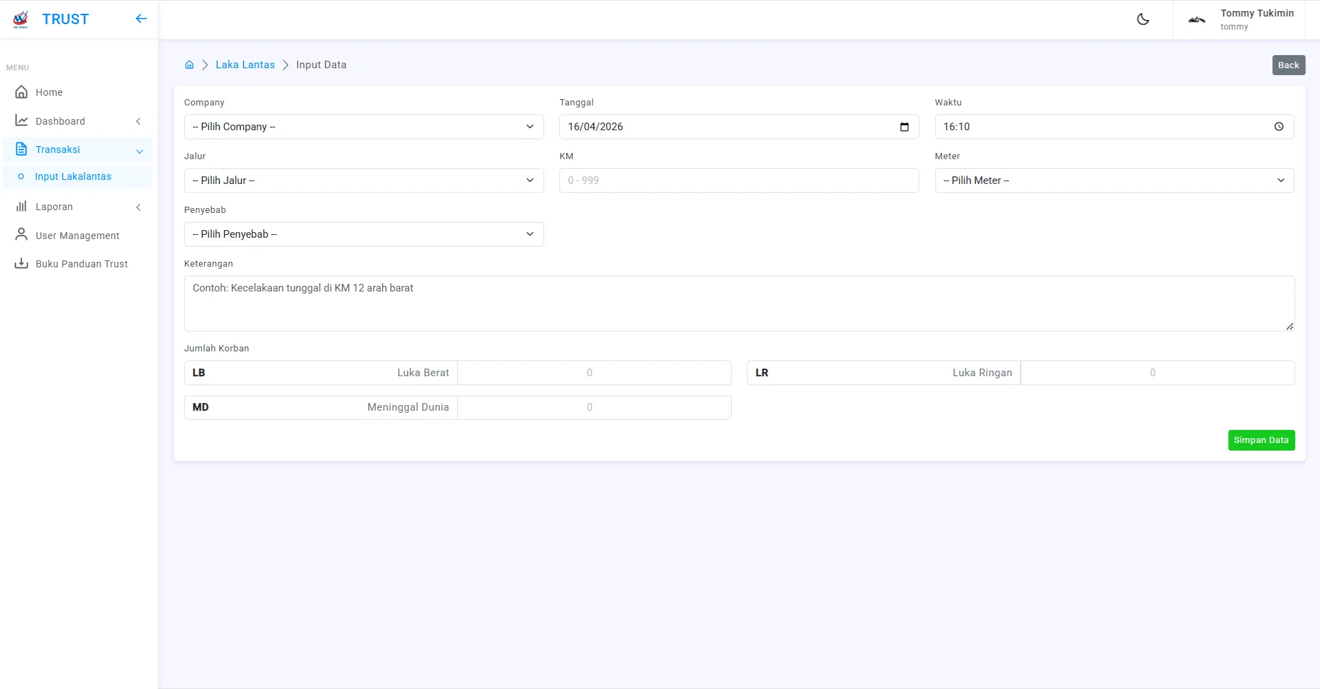Open the User Management menu item
The height and width of the screenshot is (689, 1320).
(77, 236)
